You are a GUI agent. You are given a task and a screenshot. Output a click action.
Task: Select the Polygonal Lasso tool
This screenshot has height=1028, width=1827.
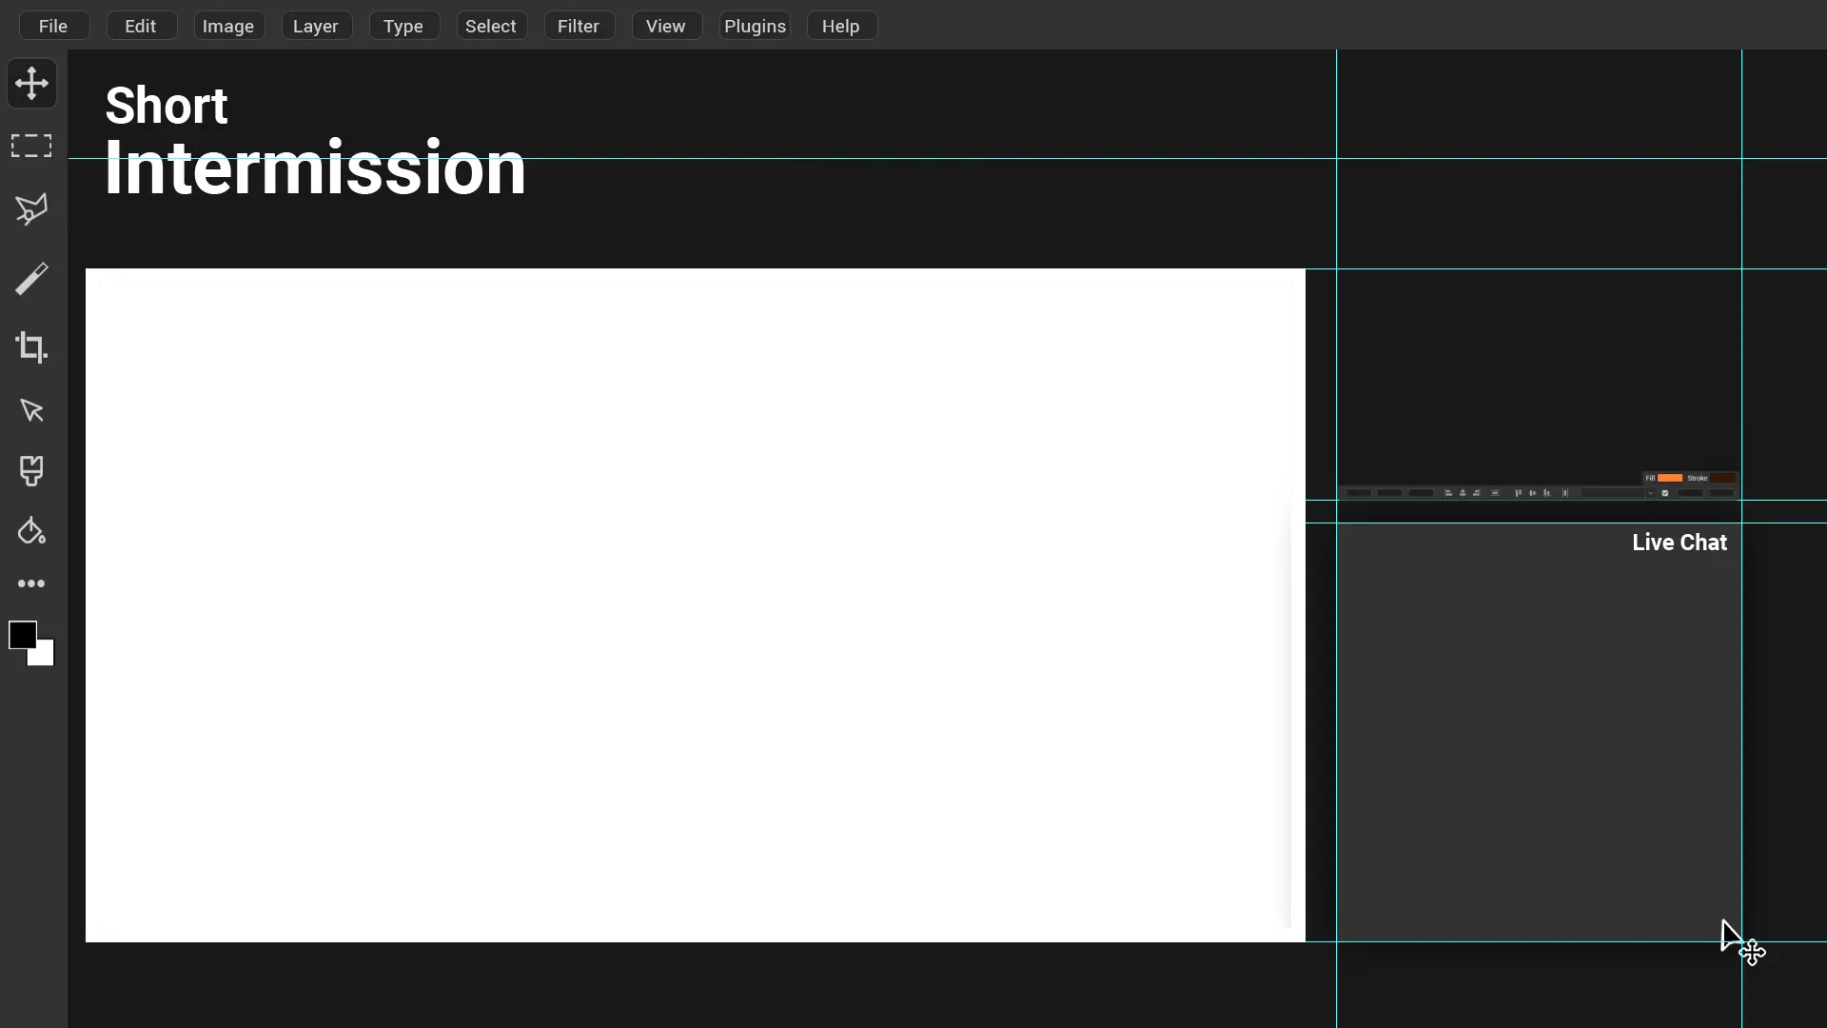31,209
